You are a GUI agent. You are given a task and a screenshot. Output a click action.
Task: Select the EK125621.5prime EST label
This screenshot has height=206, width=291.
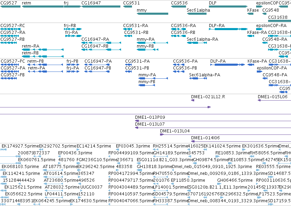pyautogui.click(x=23, y=187)
